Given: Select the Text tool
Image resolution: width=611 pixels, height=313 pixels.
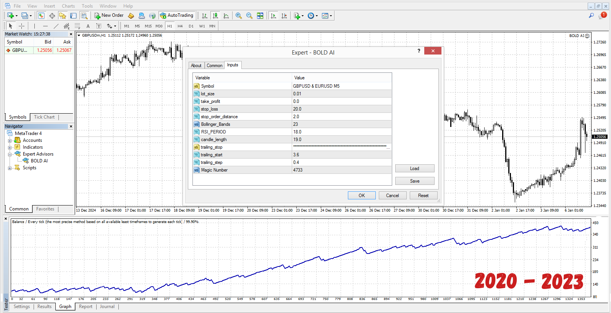Looking at the screenshot, I should [x=88, y=26].
